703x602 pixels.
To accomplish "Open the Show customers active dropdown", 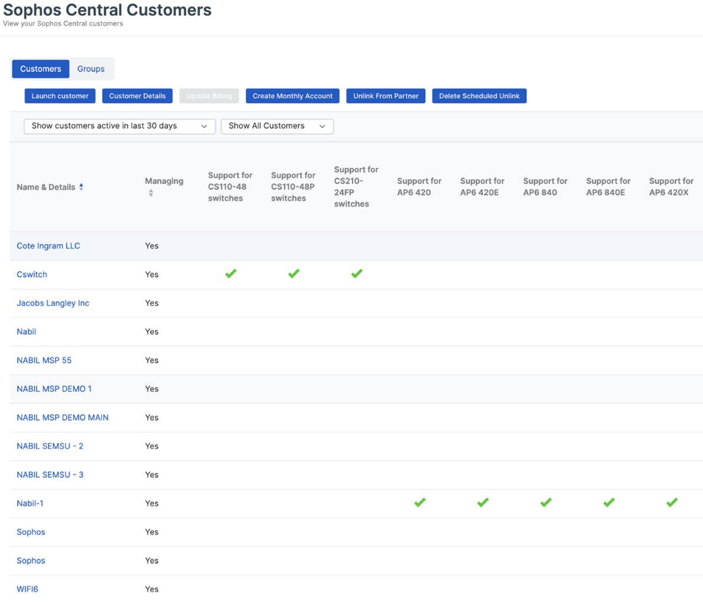I will [x=119, y=126].
